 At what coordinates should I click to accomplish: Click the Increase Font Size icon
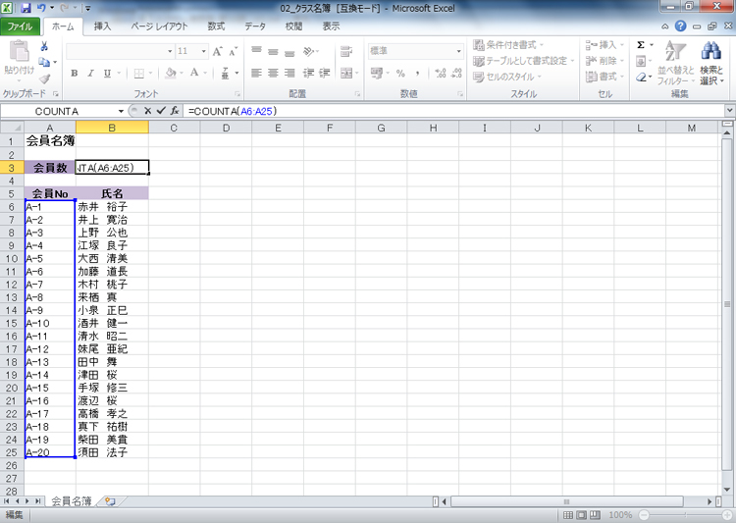point(217,51)
